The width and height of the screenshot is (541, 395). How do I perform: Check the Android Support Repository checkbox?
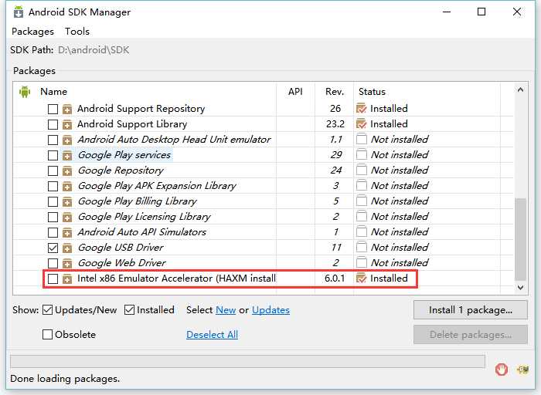53,110
